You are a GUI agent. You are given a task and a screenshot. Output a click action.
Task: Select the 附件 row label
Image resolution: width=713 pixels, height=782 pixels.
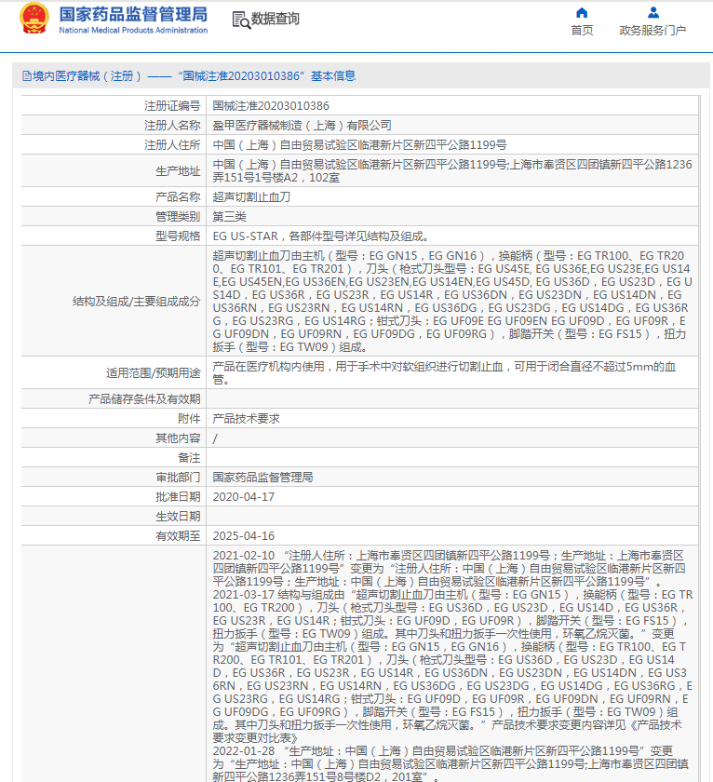[189, 418]
